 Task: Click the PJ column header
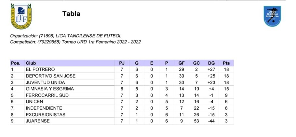pos(122,63)
